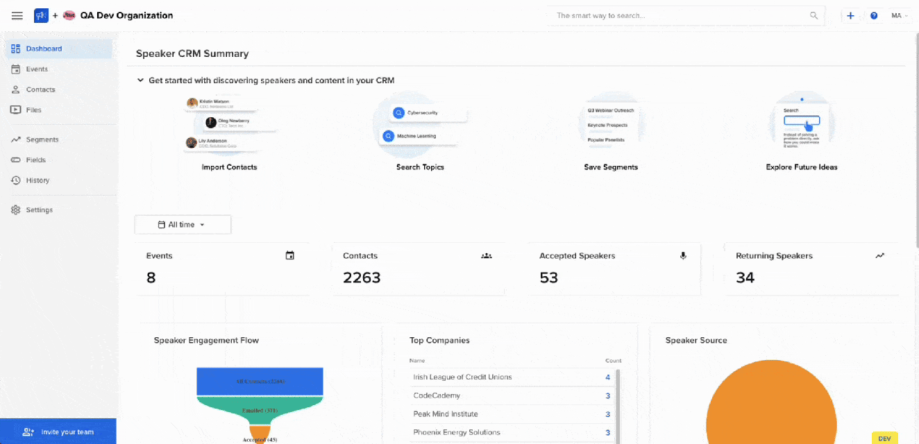This screenshot has height=444, width=919.
Task: Click the Dashboard grid icon
Action: tap(15, 49)
